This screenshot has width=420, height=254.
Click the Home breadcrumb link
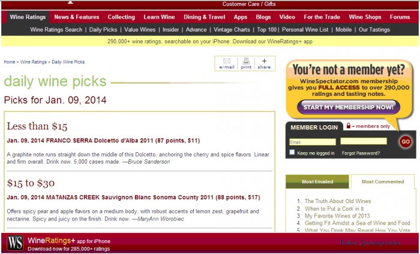pyautogui.click(x=10, y=62)
